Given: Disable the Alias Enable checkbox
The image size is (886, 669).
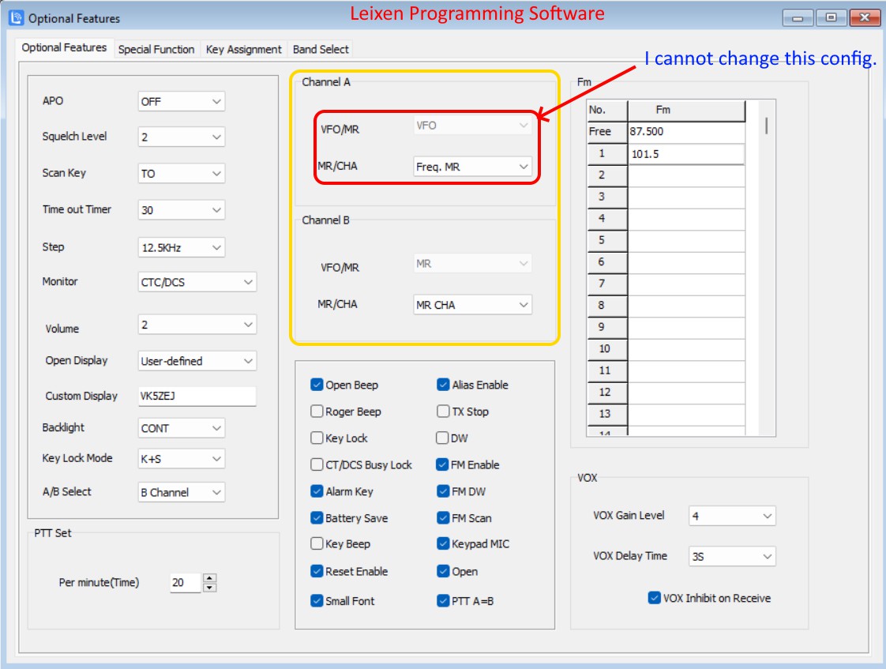Looking at the screenshot, I should (x=443, y=385).
